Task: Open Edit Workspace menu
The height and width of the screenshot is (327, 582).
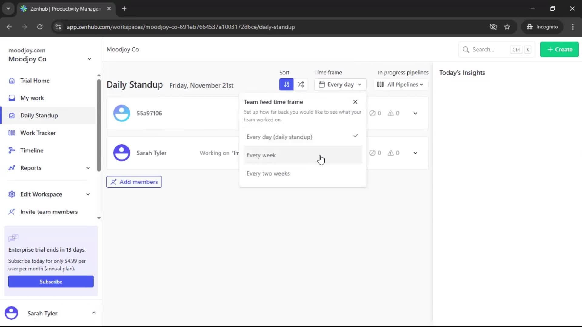Action: click(x=41, y=194)
